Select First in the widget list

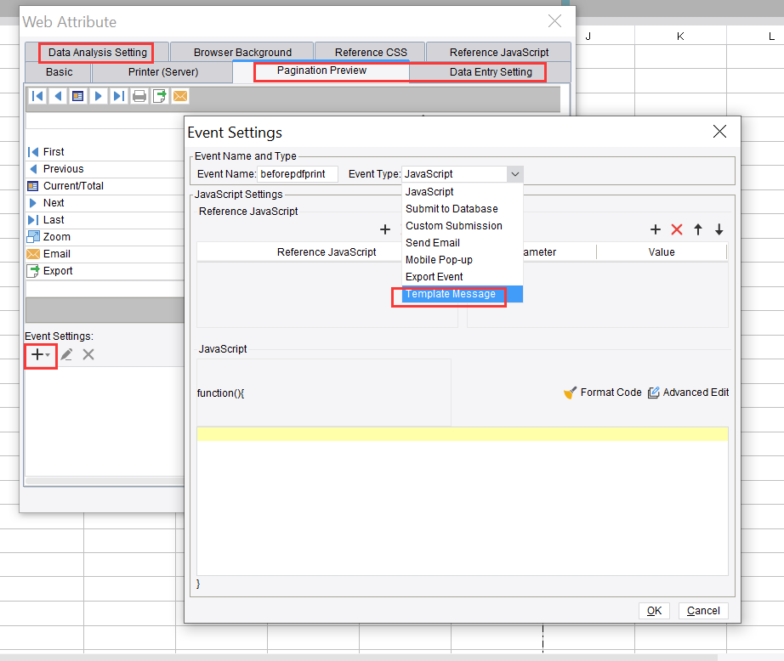click(x=105, y=152)
